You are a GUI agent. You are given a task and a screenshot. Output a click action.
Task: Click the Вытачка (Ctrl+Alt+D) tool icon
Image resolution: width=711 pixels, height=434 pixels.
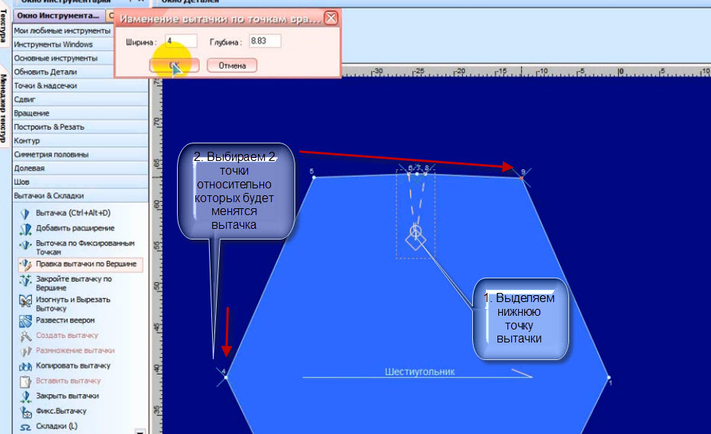pyautogui.click(x=25, y=214)
